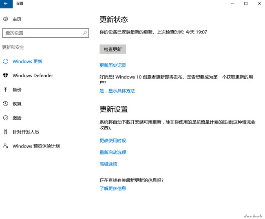This screenshot has height=219, width=265.
Task: Click the Windows 更新 sync icon
Action: pyautogui.click(x=6, y=61)
